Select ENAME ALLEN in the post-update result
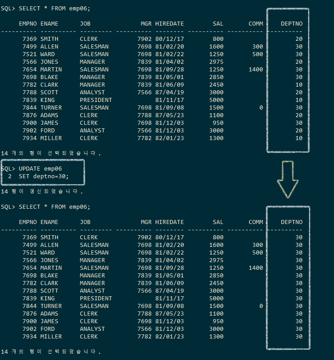This screenshot has height=360, width=334. [x=49, y=245]
